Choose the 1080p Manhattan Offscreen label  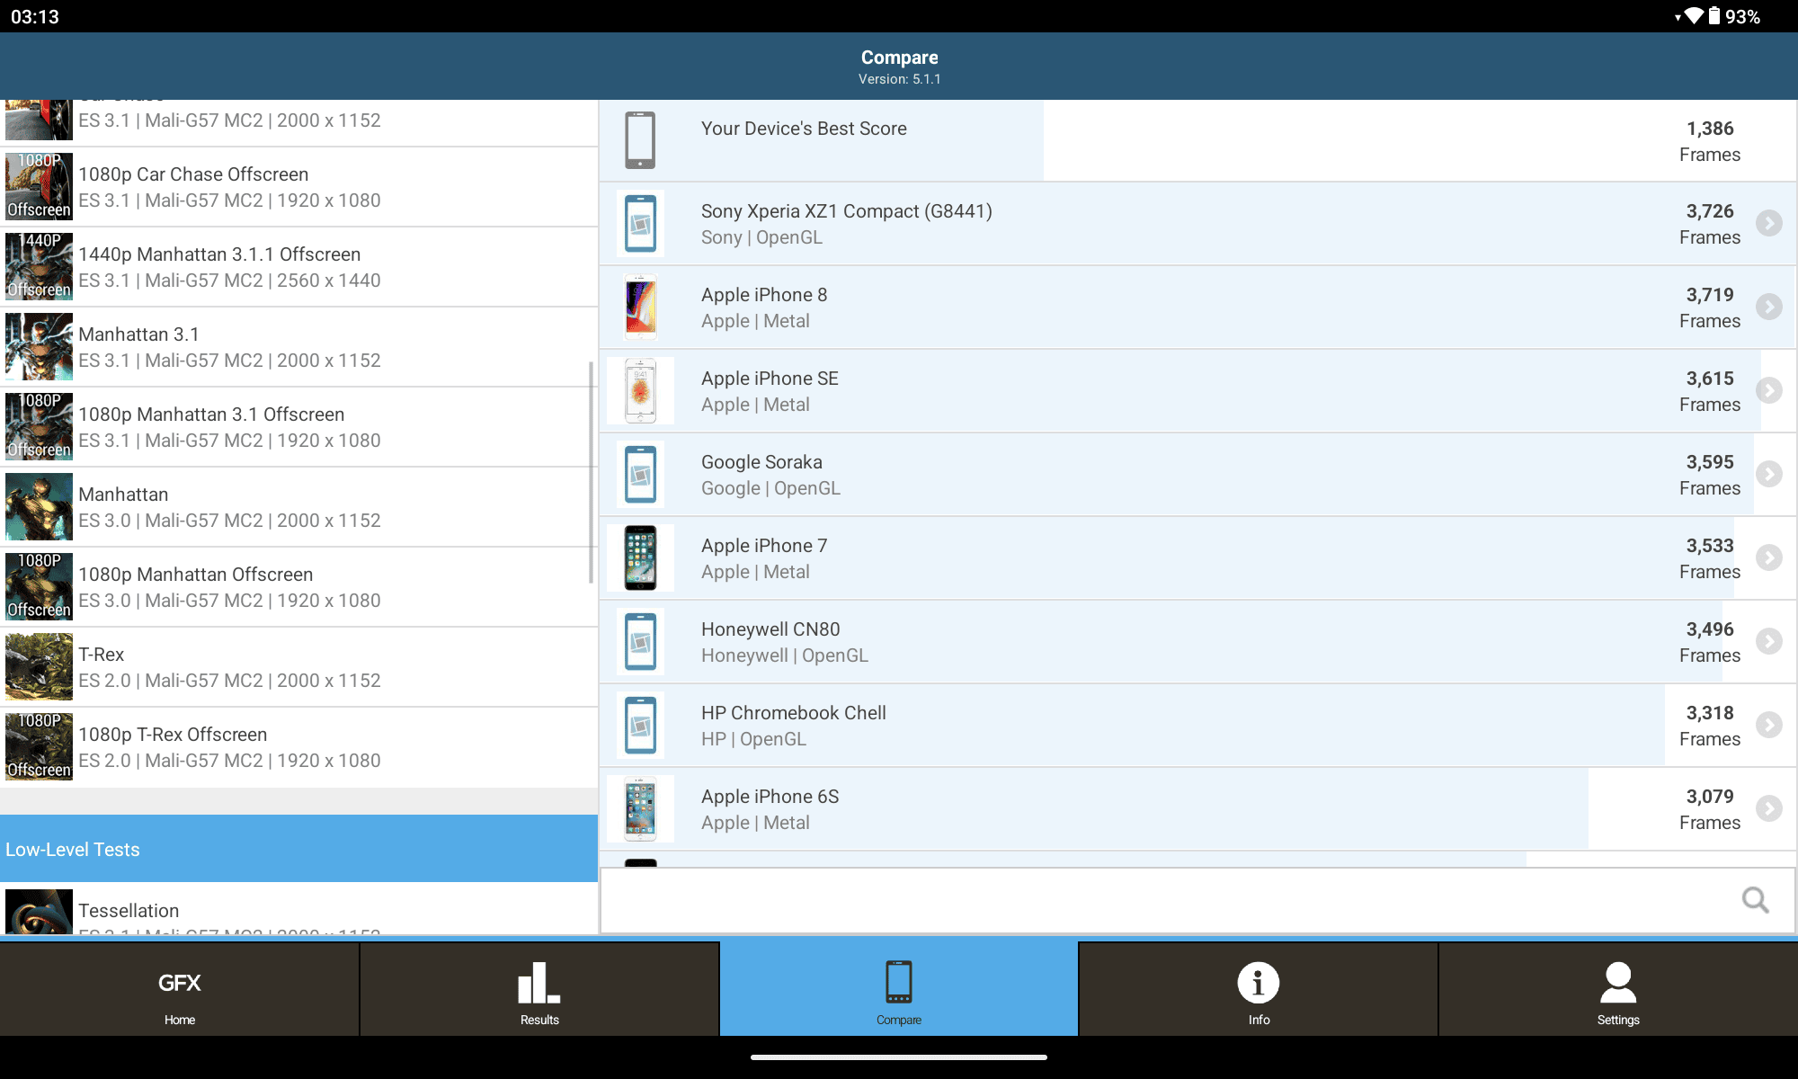pos(195,575)
